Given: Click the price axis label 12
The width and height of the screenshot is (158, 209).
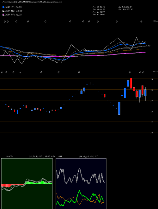Looking at the screenshot, I should click(x=151, y=112).
